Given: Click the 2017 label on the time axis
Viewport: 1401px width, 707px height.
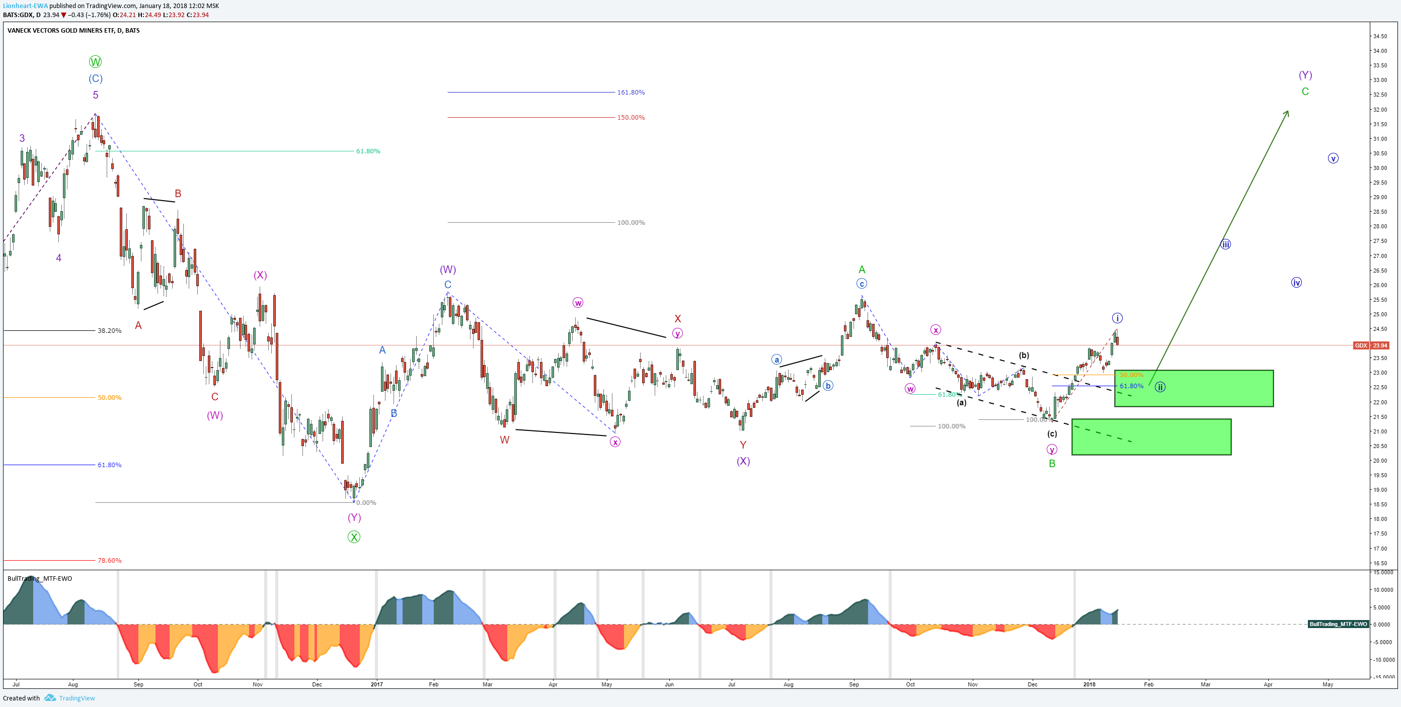Looking at the screenshot, I should point(376,684).
